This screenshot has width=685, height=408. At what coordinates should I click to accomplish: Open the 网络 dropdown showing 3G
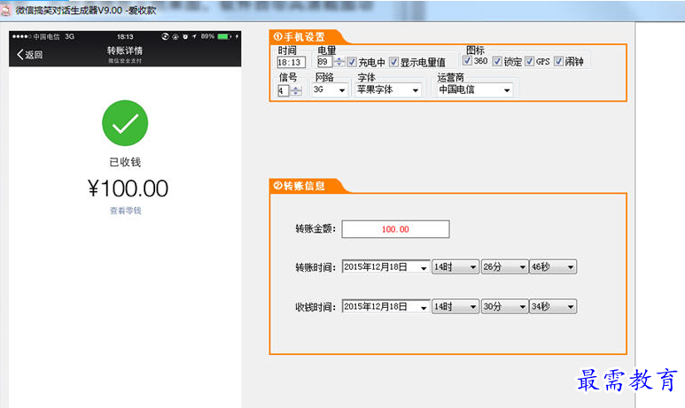[x=330, y=90]
